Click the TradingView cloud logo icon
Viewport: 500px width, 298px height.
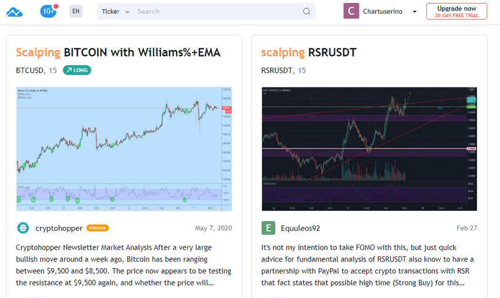[14, 12]
